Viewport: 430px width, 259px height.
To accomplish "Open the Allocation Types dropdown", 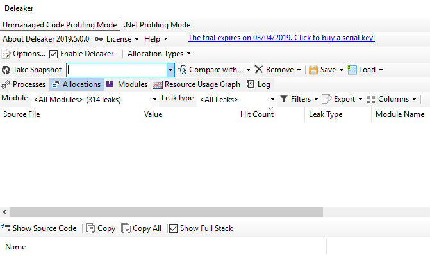I will click(159, 54).
